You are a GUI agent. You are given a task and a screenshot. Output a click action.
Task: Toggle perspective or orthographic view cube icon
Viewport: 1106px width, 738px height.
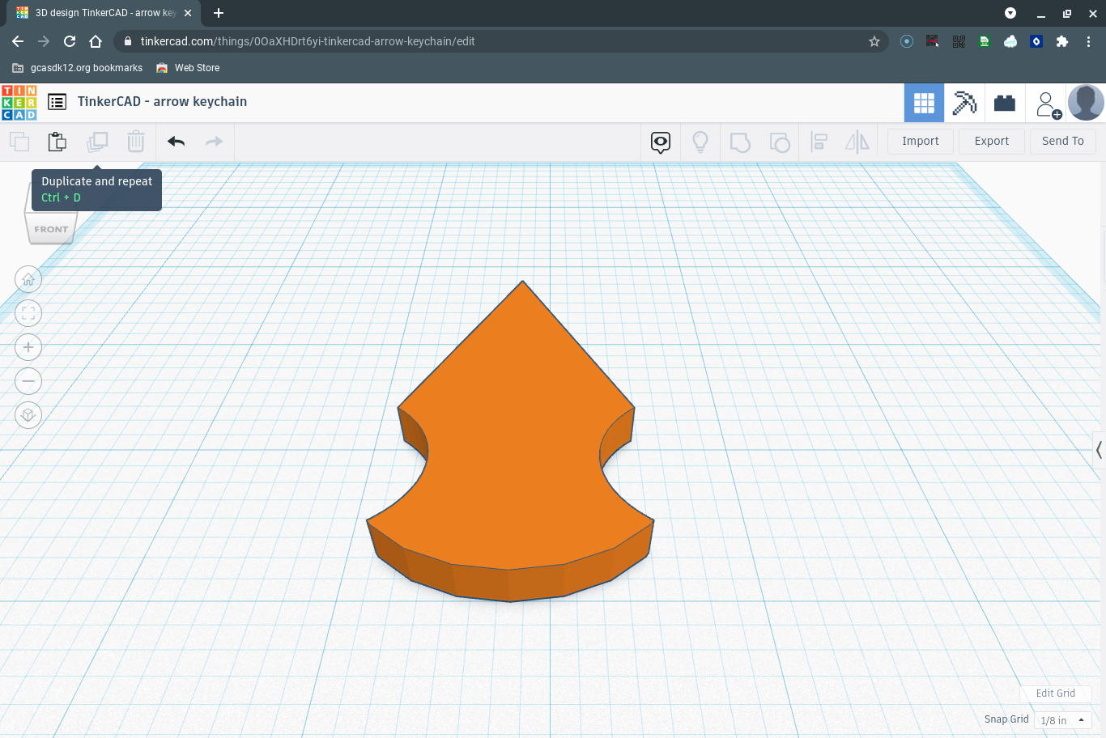28,415
